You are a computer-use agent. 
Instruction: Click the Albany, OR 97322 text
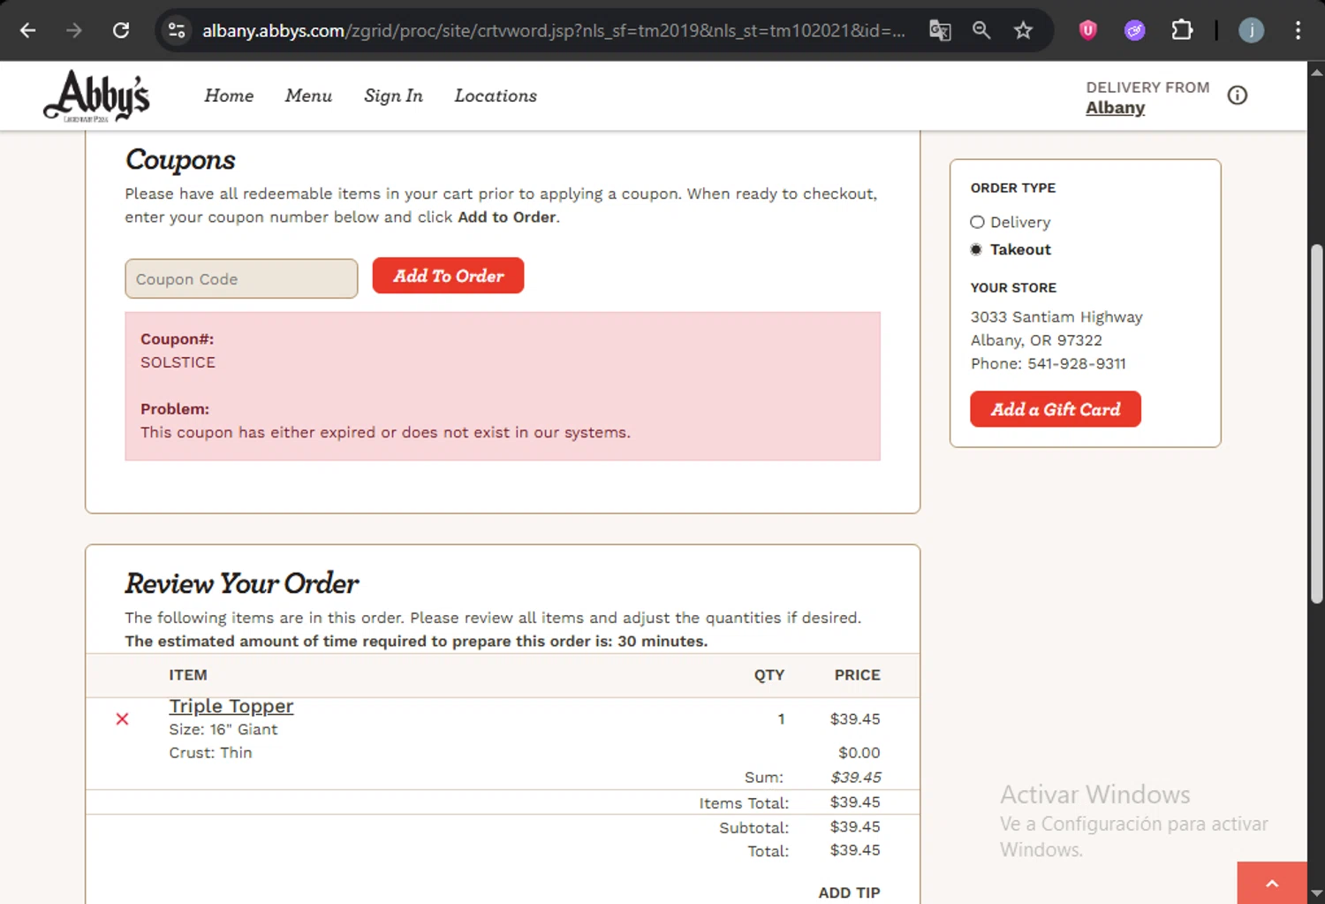(x=1036, y=340)
